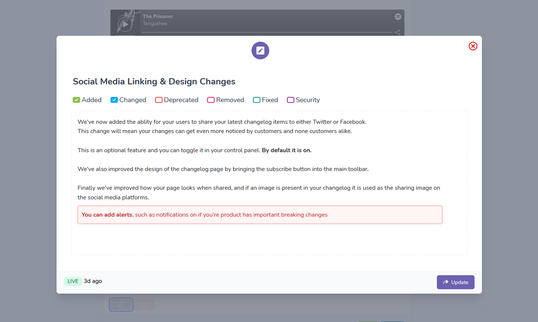The width and height of the screenshot is (538, 322).
Task: Select the track title The Prisoner
Action: tap(158, 16)
